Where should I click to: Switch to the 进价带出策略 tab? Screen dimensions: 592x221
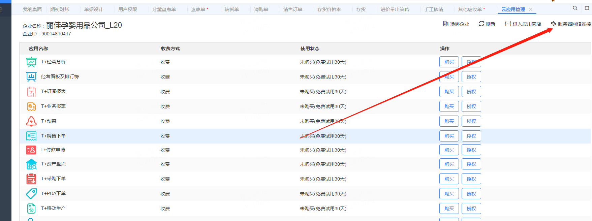[x=395, y=9]
